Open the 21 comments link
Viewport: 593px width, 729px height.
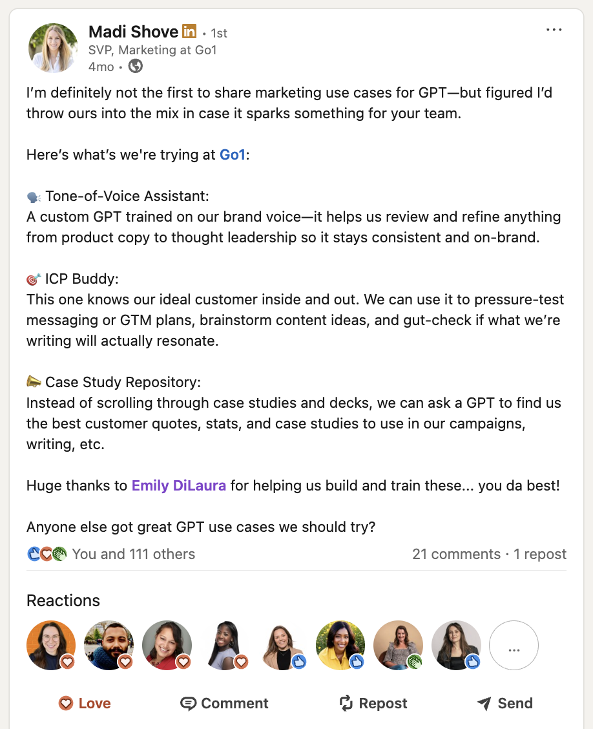pos(456,554)
